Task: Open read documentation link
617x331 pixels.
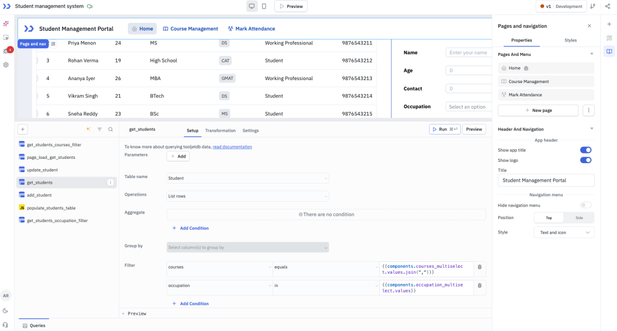Action: point(232,147)
